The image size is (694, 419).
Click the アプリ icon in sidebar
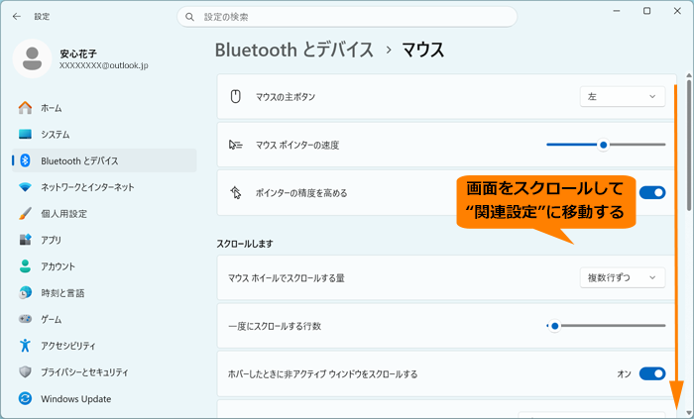click(25, 240)
